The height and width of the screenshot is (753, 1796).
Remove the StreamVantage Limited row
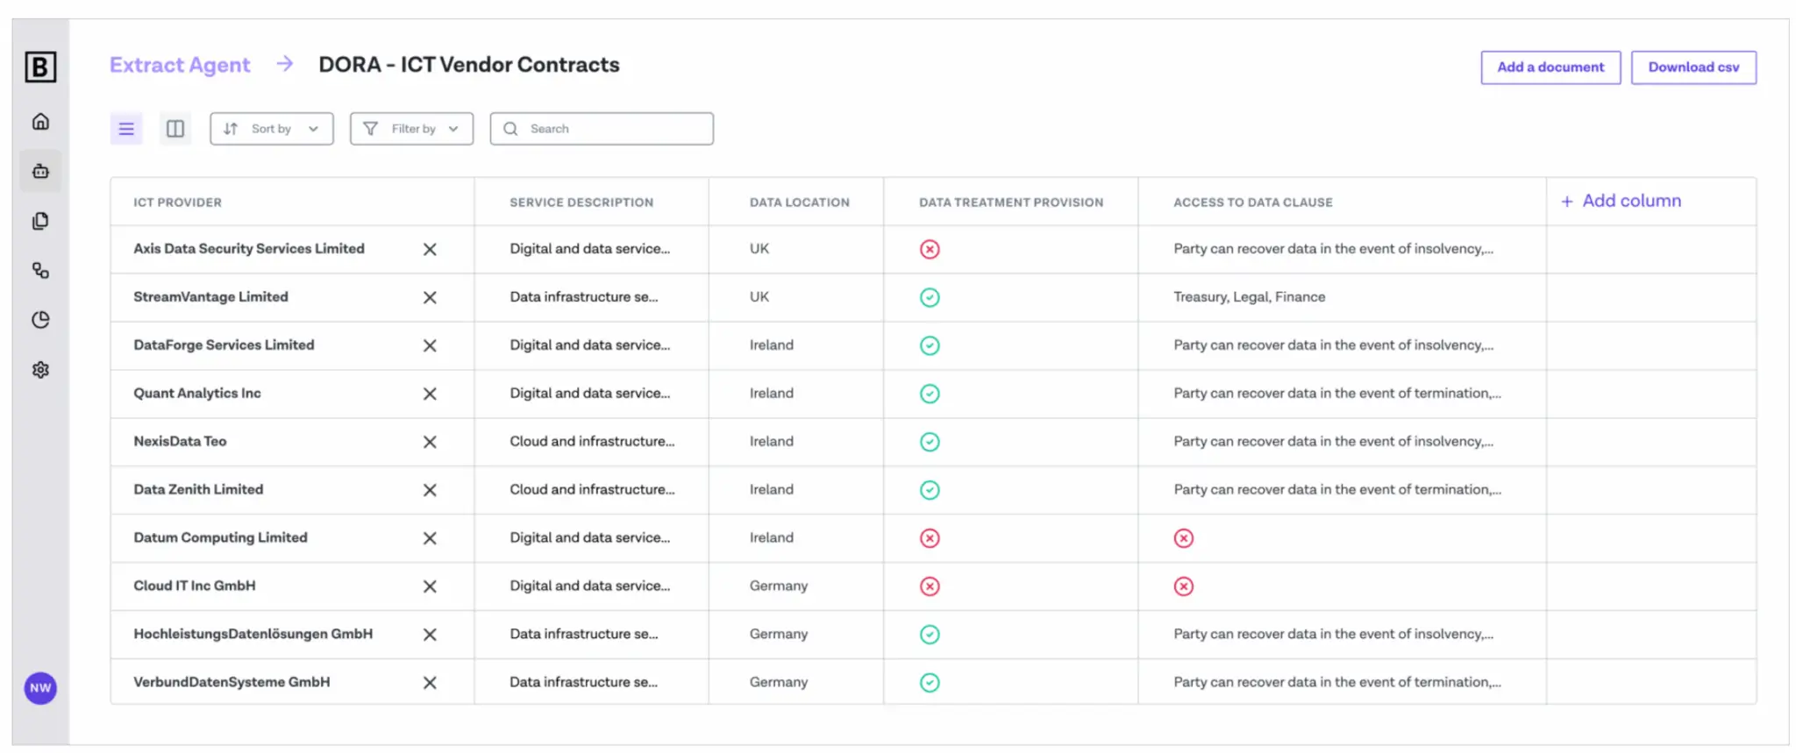click(x=430, y=298)
